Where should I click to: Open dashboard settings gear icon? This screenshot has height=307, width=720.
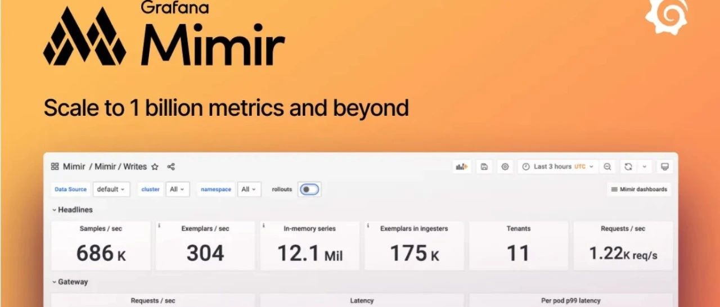(x=505, y=166)
